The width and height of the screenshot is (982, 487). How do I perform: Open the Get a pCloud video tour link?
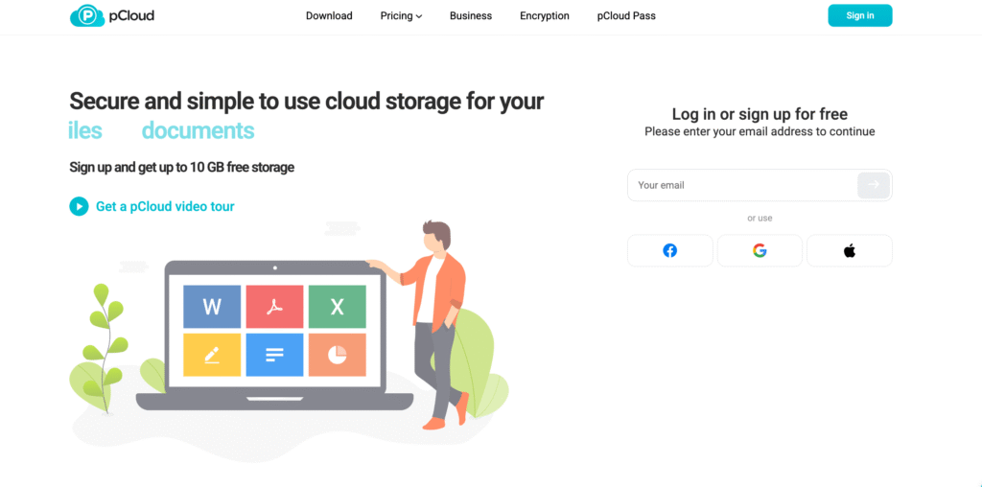[165, 206]
